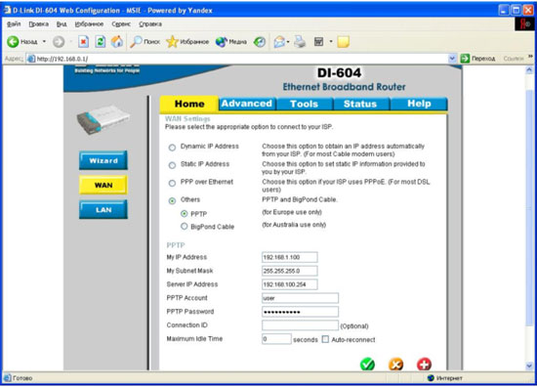
Task: Select the PPTP radio option
Action: click(x=185, y=214)
